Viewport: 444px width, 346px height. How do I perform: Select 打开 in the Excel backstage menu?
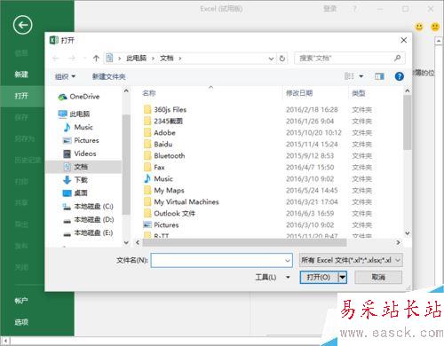21,96
